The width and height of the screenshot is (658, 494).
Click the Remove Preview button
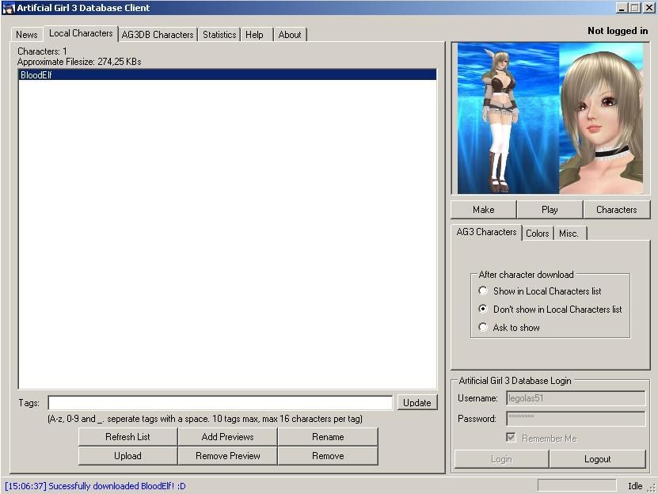click(x=227, y=456)
